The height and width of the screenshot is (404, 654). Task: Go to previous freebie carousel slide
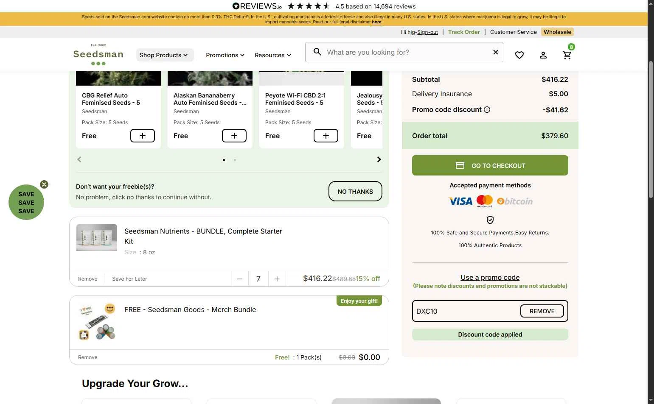click(79, 159)
